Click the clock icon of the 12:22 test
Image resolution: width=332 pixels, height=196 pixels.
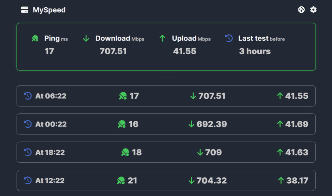[28, 180]
